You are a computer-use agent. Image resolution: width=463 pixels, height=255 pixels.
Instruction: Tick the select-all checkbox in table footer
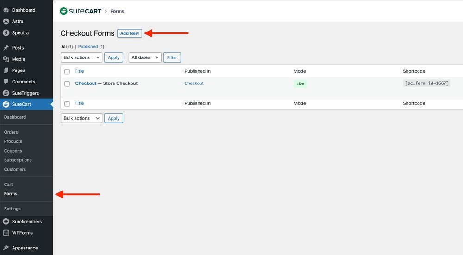pos(67,103)
